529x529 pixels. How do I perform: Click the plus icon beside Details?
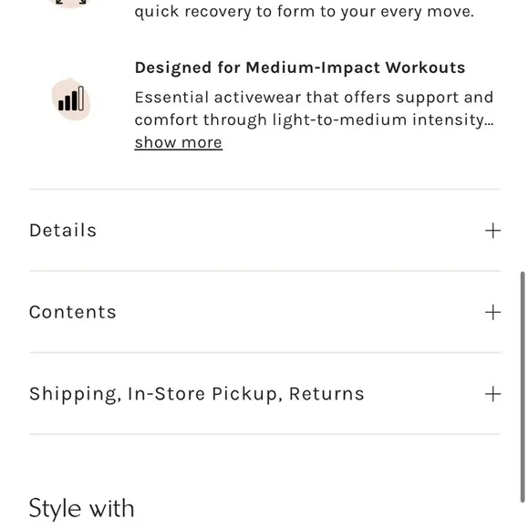[x=493, y=231]
